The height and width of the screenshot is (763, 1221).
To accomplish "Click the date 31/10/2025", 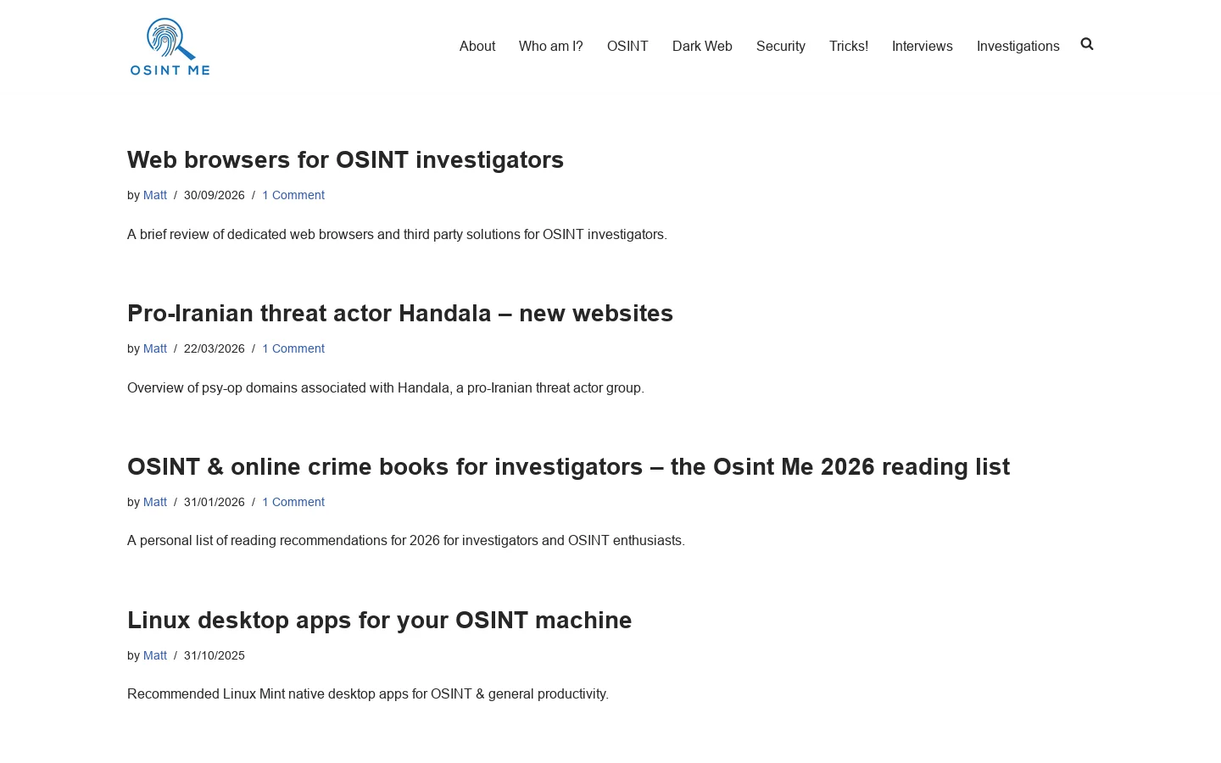I will (215, 655).
